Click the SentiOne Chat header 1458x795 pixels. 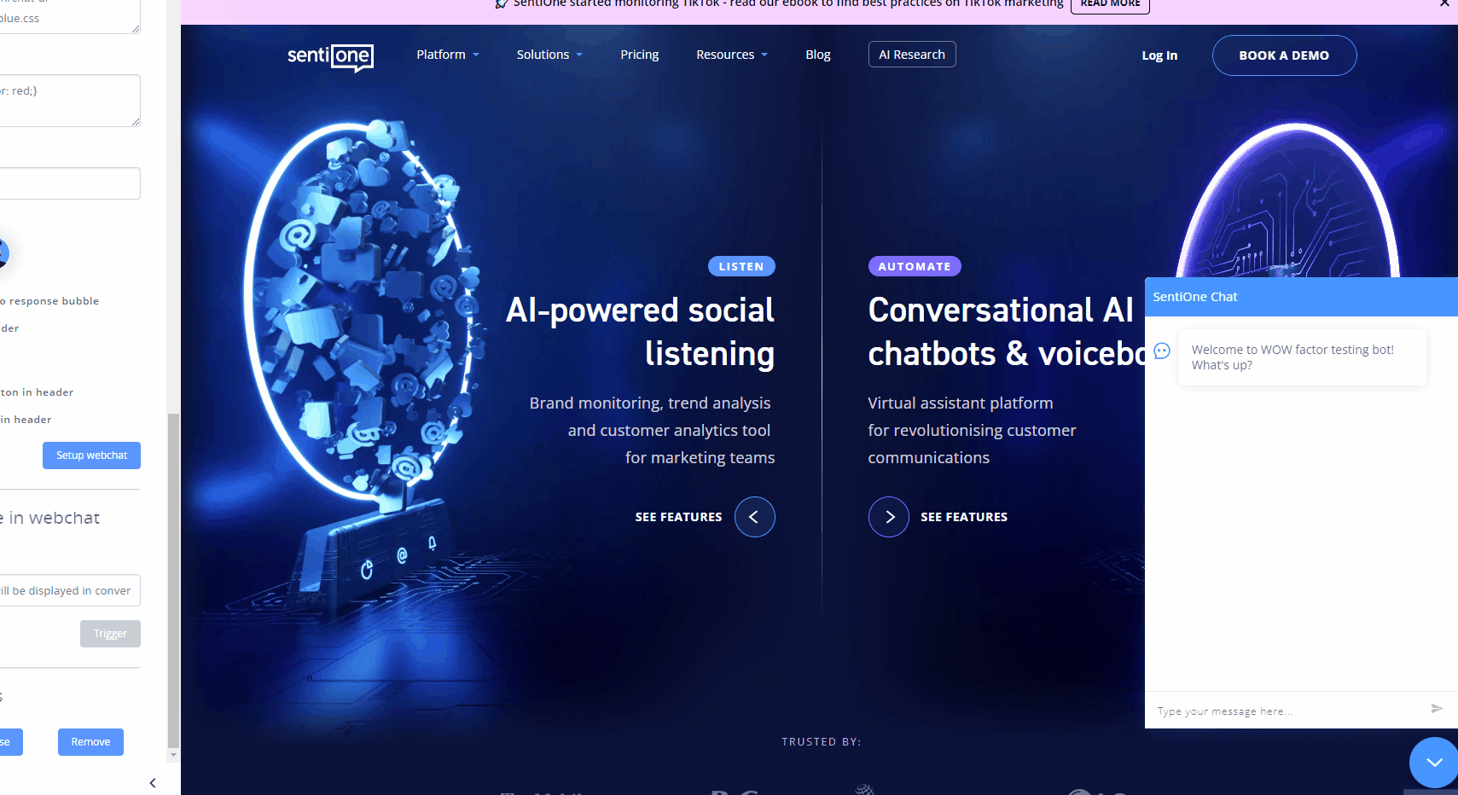1301,297
